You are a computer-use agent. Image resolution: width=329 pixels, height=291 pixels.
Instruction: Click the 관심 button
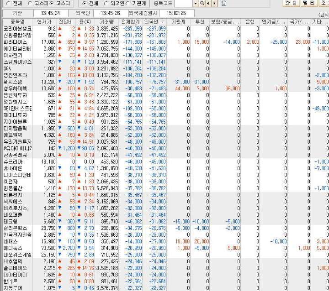291,3
